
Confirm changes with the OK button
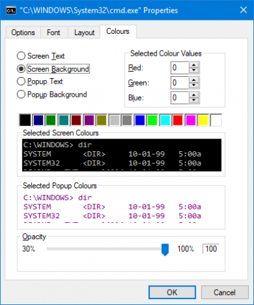[172, 292]
